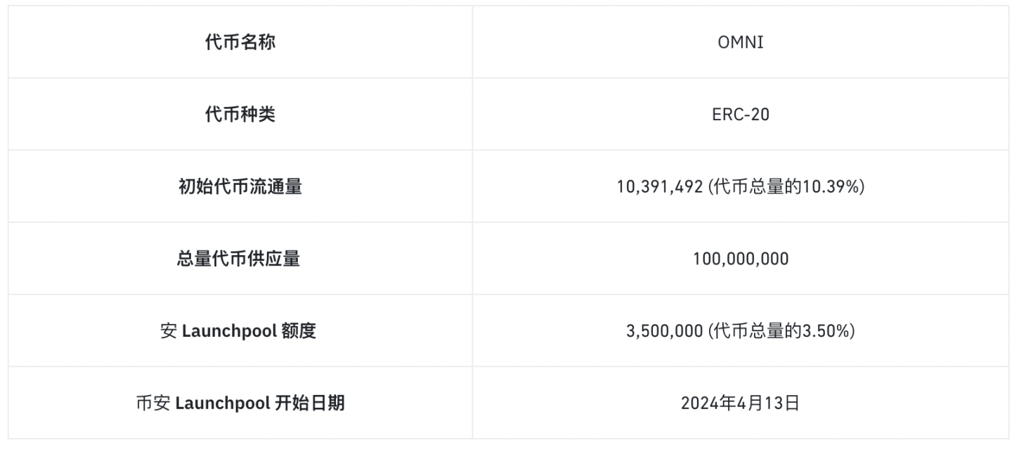Select the number 10,391,492
Image resolution: width=1021 pixels, height=452 pixels.
[x=661, y=187]
